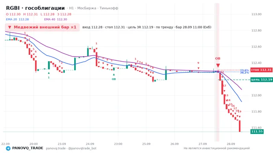Click the current price label 111.55
The height and width of the screenshot is (153, 273).
click(x=257, y=131)
